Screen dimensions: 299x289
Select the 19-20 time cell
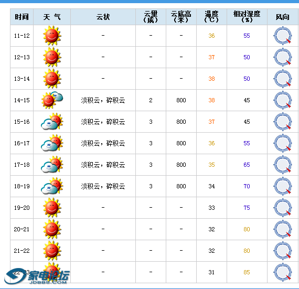pos(22,208)
